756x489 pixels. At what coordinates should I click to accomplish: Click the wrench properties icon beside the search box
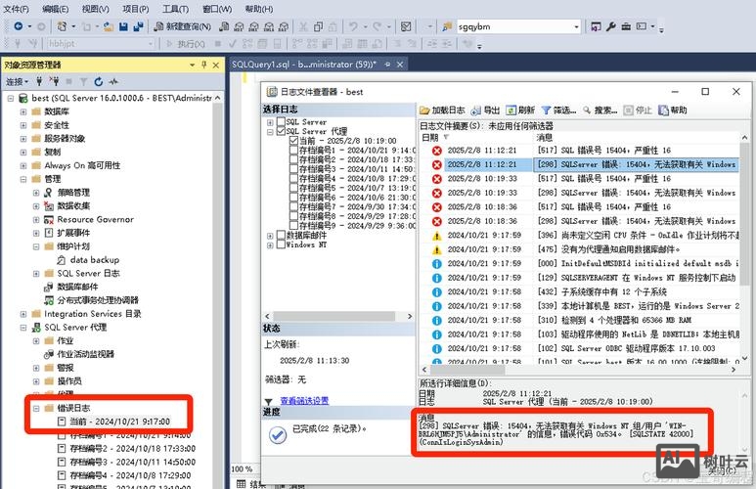coord(611,26)
